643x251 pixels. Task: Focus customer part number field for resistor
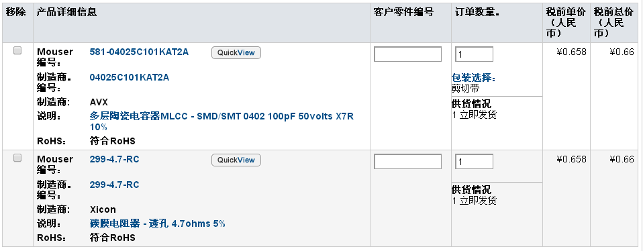(x=407, y=162)
